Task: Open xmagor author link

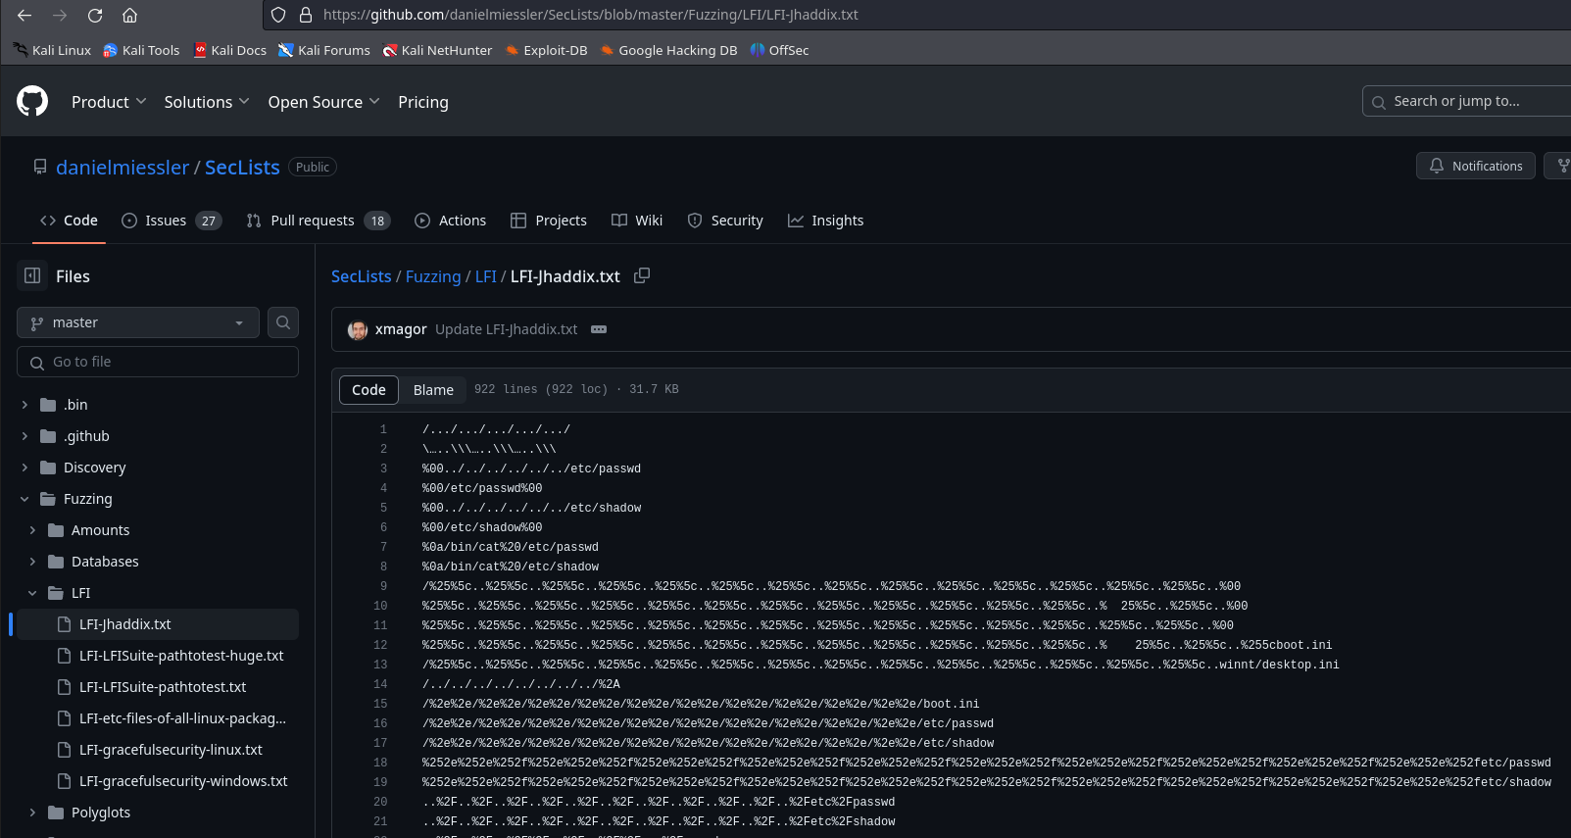Action: click(x=401, y=329)
